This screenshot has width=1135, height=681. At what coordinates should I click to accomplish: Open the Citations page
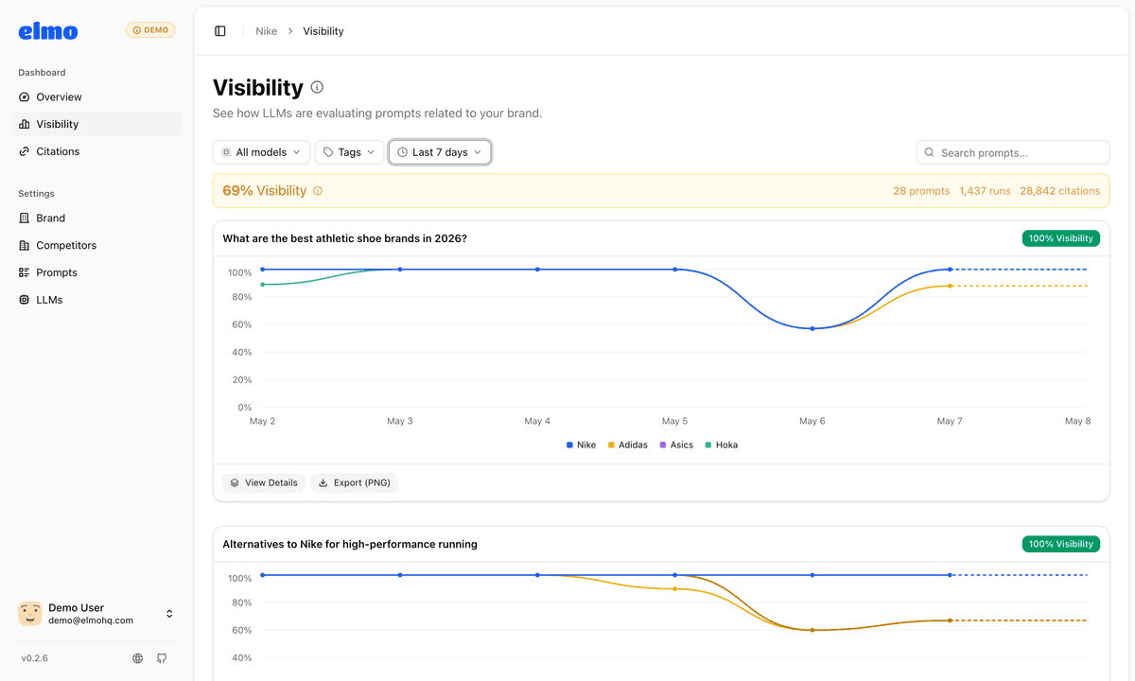point(96,151)
